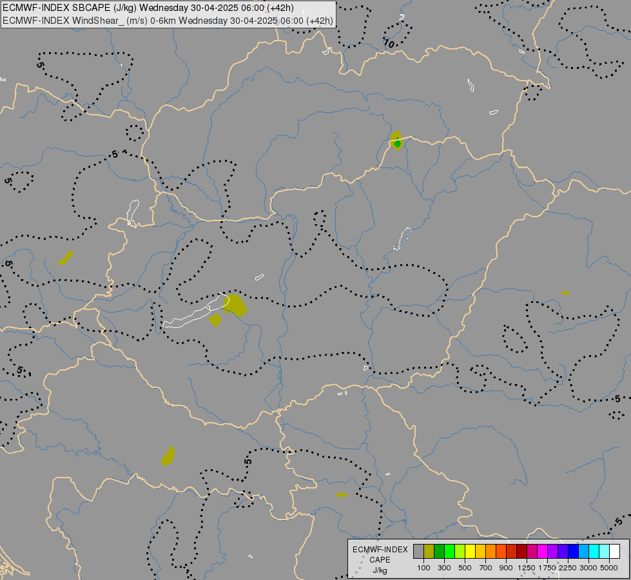The width and height of the screenshot is (631, 580).
Task: Click the gray swatch in the CAPE legend
Action: [418, 551]
